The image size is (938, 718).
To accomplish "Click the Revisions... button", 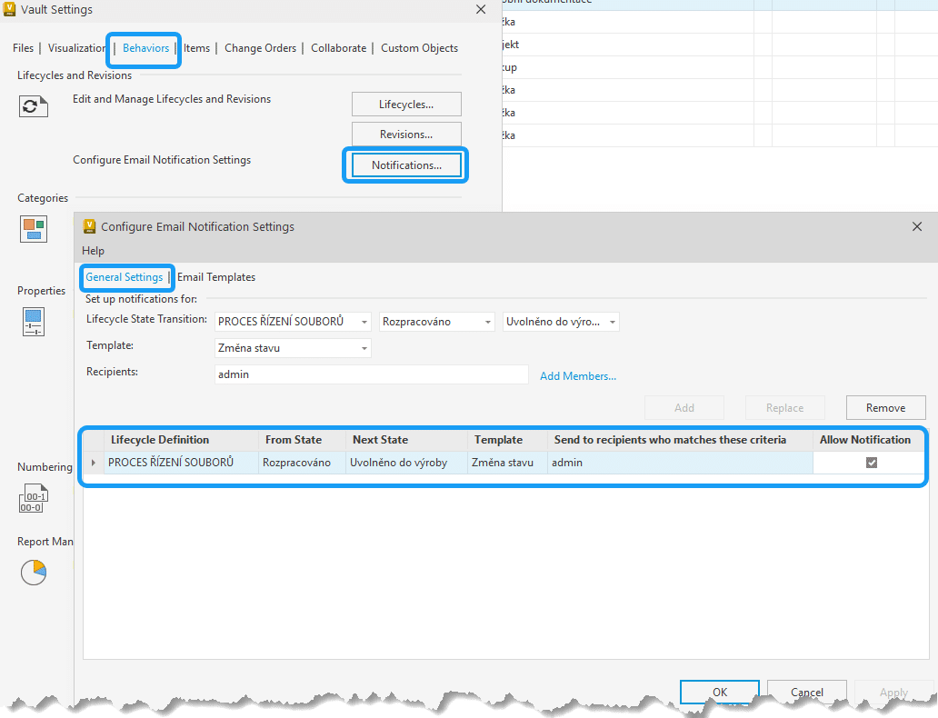I will (406, 134).
